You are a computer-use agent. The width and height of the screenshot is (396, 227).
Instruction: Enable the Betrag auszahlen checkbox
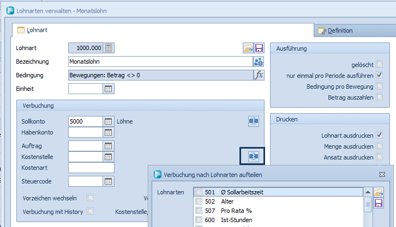[380, 97]
